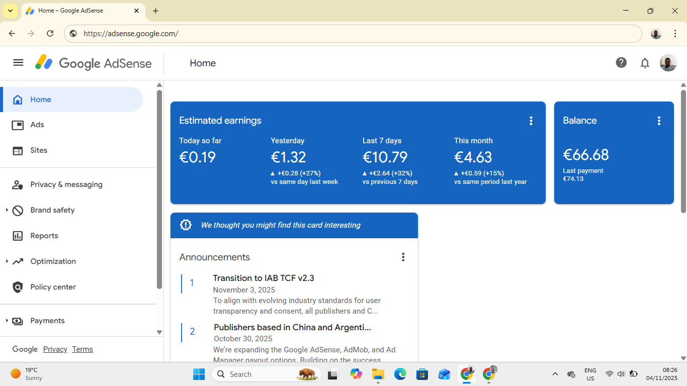
Task: Click the Google AdSense logo
Action: 94,63
